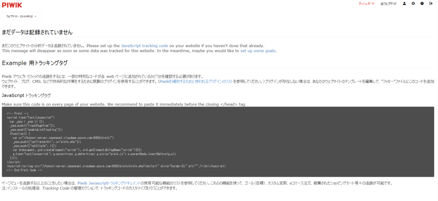Follow the JavaScript tracking code link
This screenshot has width=438, height=201.
click(x=145, y=46)
